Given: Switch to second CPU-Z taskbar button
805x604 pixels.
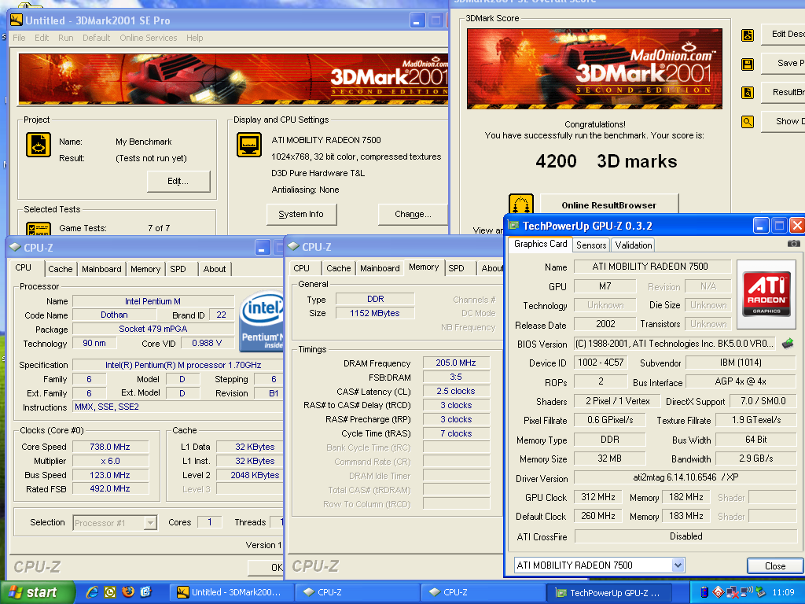Looking at the screenshot, I should coord(482,592).
